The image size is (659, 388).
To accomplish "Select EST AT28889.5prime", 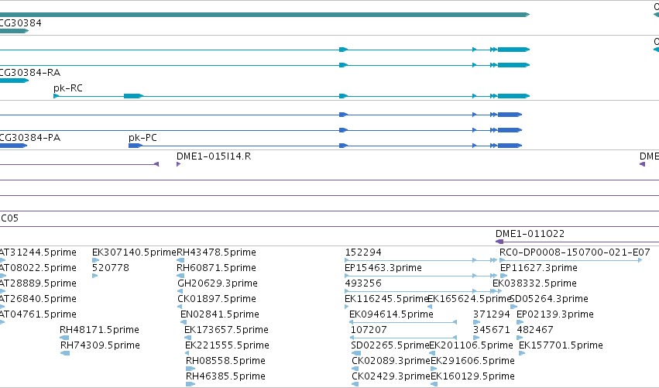I will tap(38, 283).
